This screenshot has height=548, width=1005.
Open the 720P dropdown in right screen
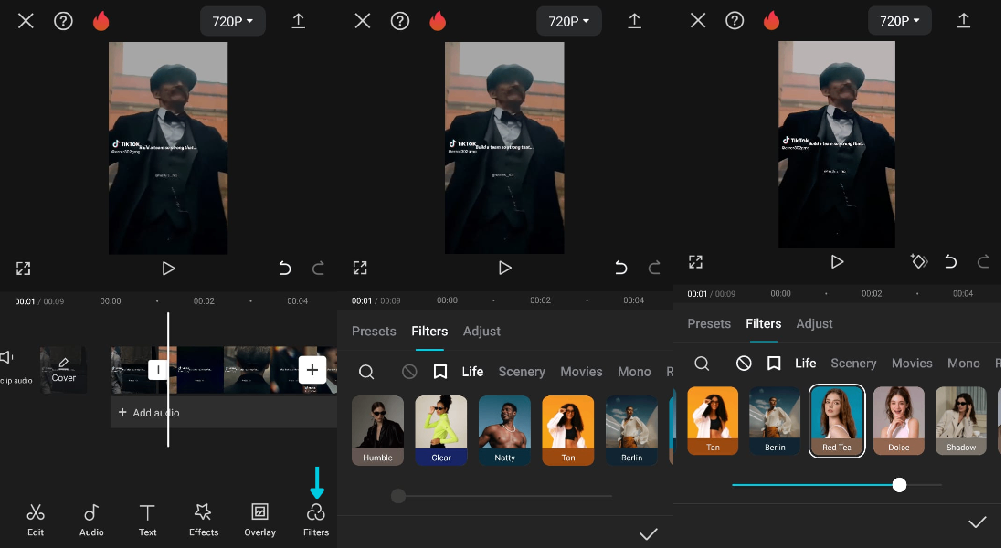(899, 21)
